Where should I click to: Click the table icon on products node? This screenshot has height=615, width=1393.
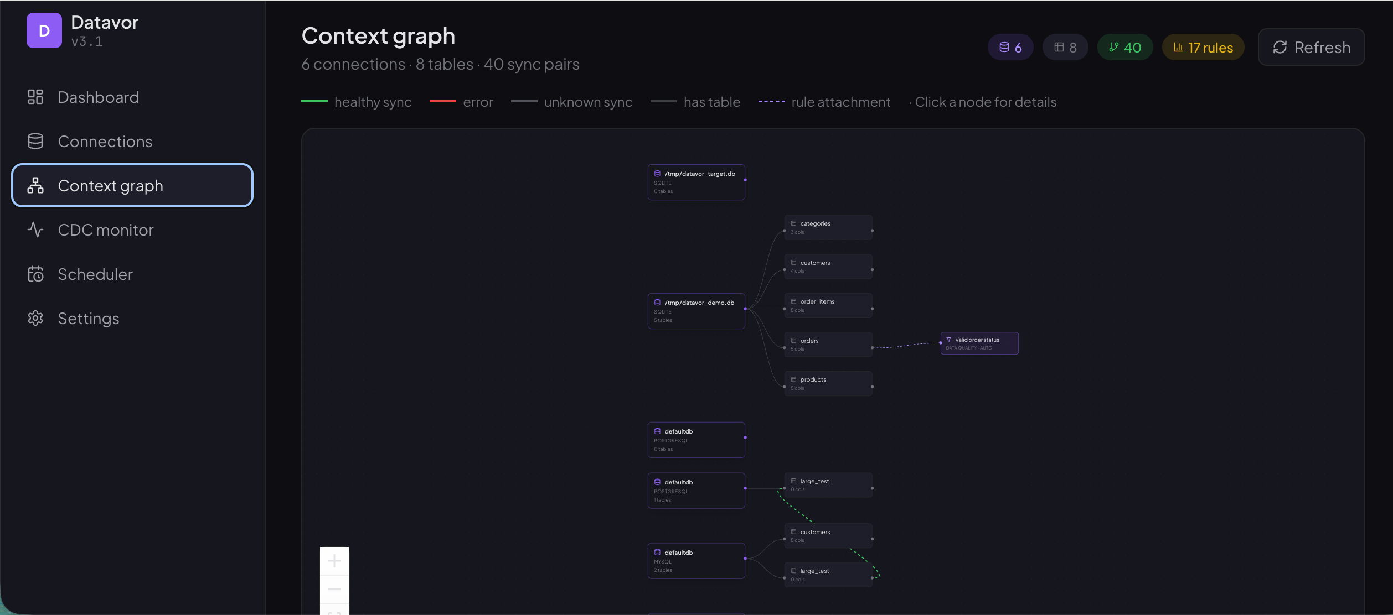(x=793, y=379)
